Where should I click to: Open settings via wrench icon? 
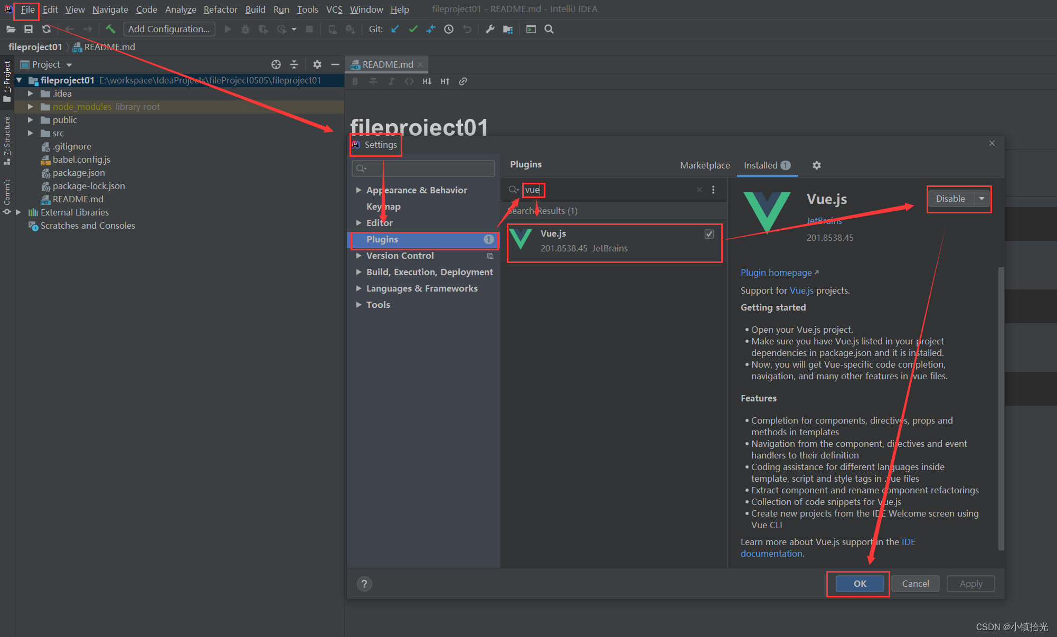[x=490, y=29]
